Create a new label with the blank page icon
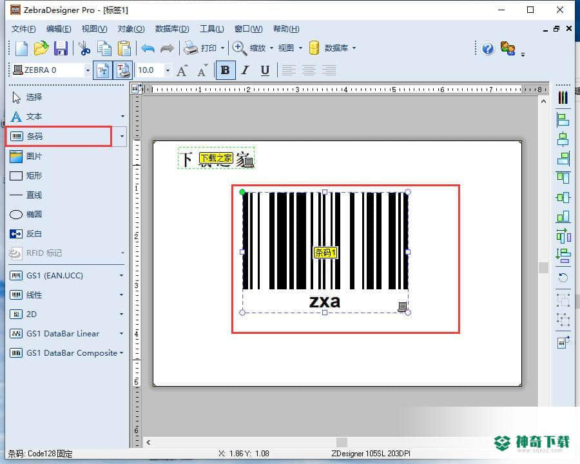The height and width of the screenshot is (464, 580). tap(21, 48)
